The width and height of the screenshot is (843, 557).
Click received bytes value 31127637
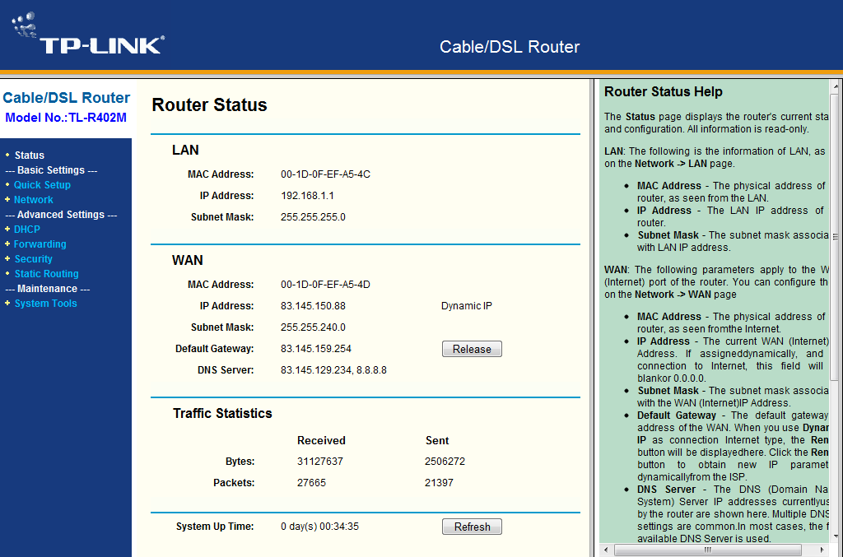pyautogui.click(x=320, y=462)
